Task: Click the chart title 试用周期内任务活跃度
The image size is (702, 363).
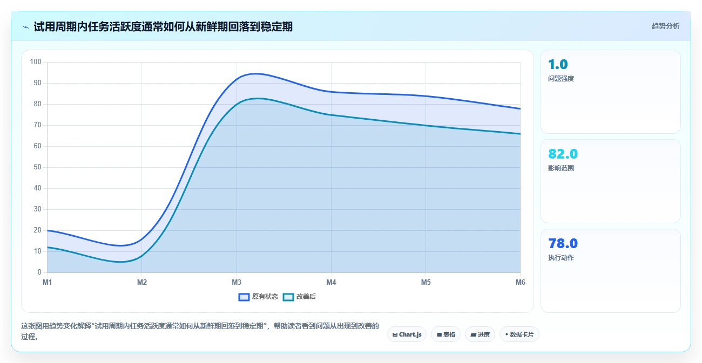Action: (x=163, y=26)
